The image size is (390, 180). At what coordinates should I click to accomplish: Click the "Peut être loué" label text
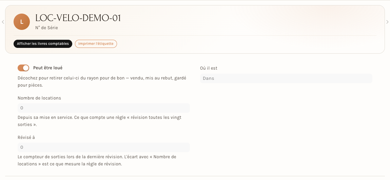[48, 68]
